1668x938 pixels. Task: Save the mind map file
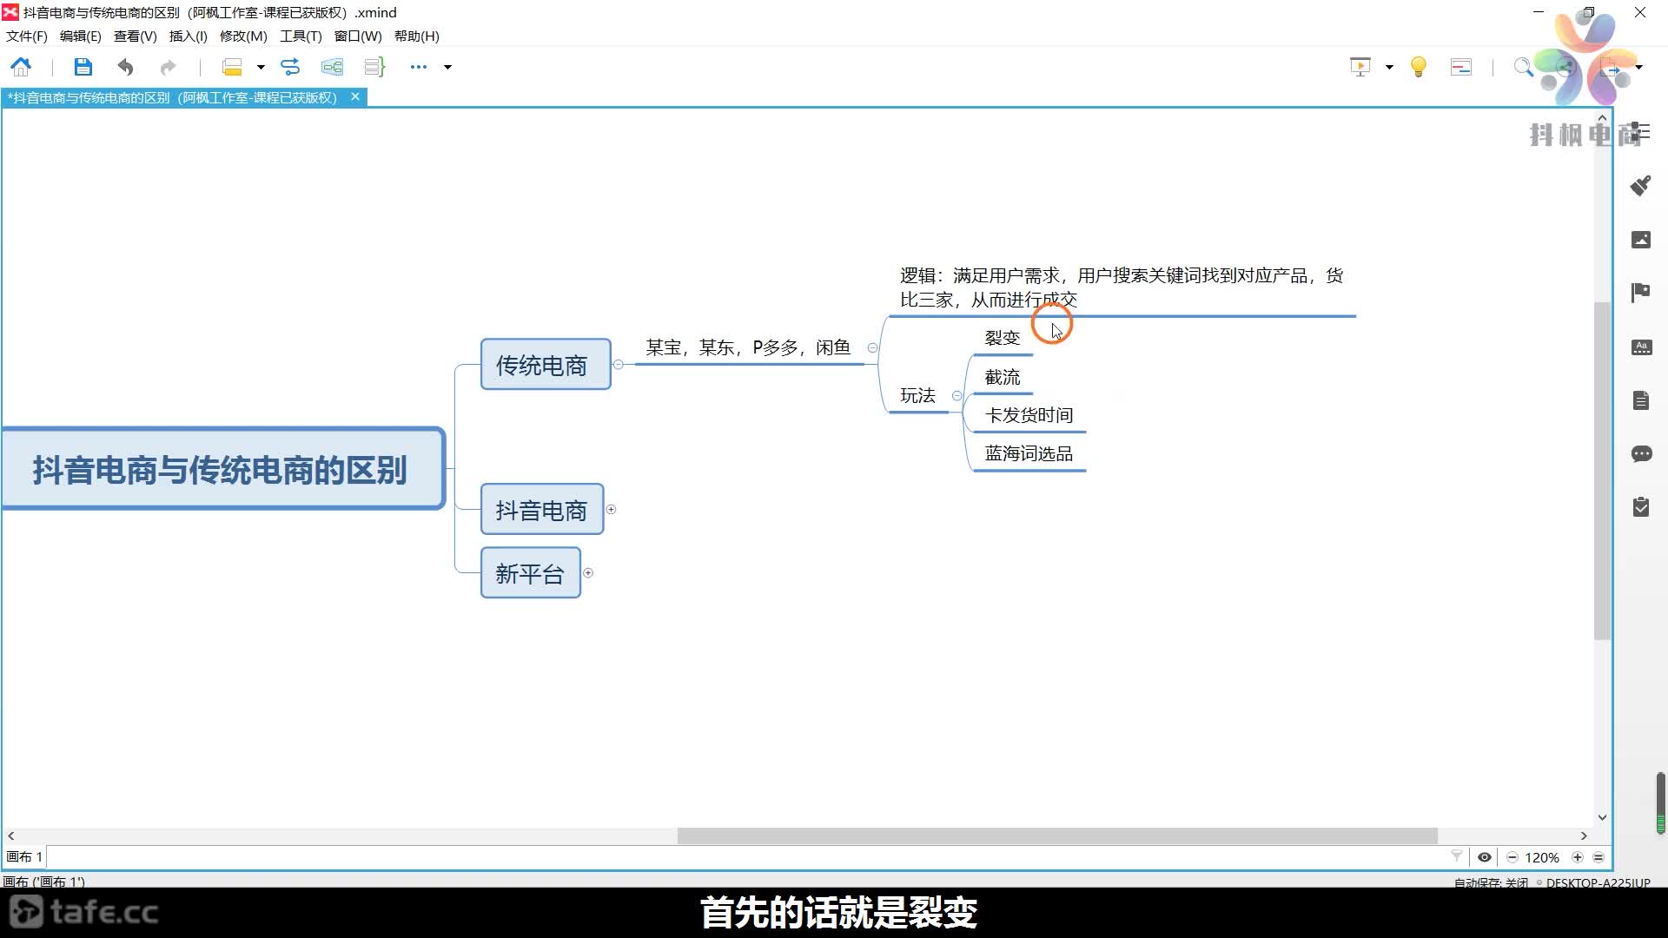(x=83, y=67)
